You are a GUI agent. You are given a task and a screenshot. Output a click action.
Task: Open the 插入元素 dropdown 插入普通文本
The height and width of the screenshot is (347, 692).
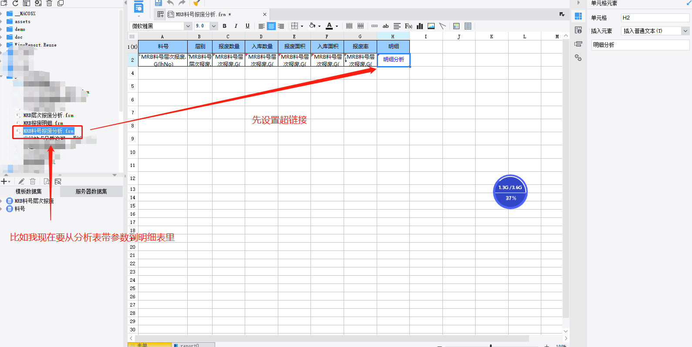point(655,31)
